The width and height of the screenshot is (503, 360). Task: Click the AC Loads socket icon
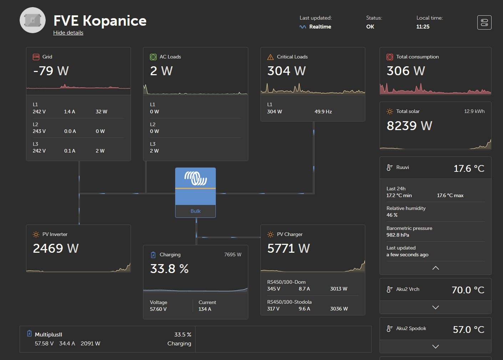(153, 57)
